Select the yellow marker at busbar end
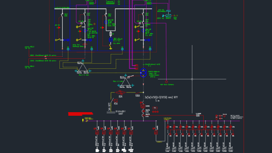Viewport: 272px width, 153px height. (83, 120)
